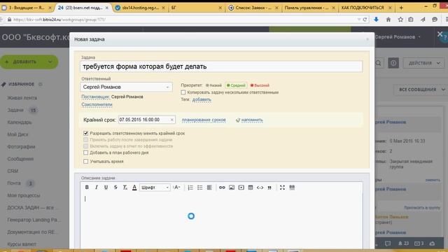Open 'планирование сроков' link
Image resolution: width=448 pixels, height=252 pixels.
coord(204,120)
